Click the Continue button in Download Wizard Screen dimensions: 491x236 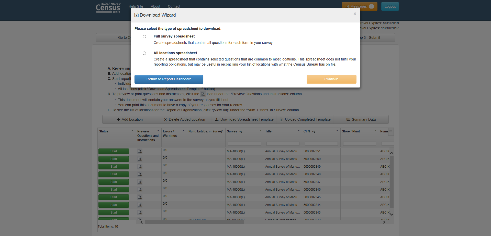[x=331, y=79]
